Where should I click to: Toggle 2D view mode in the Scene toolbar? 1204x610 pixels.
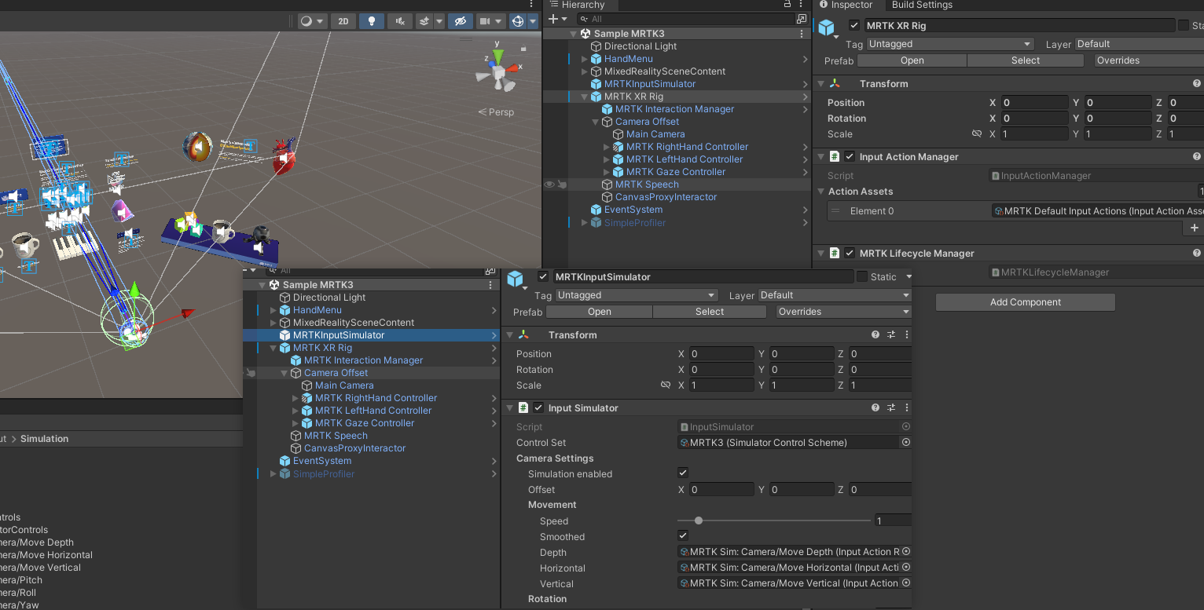[343, 21]
